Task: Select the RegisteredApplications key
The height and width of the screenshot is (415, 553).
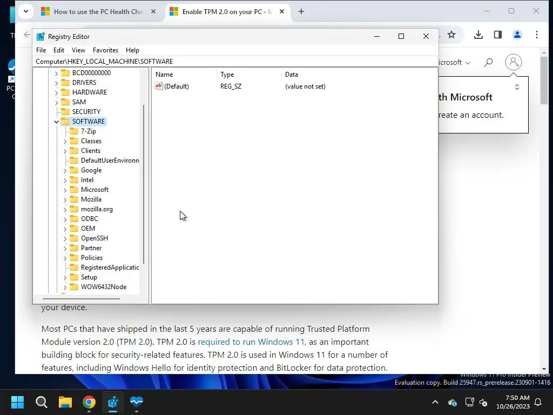Action: pyautogui.click(x=110, y=267)
